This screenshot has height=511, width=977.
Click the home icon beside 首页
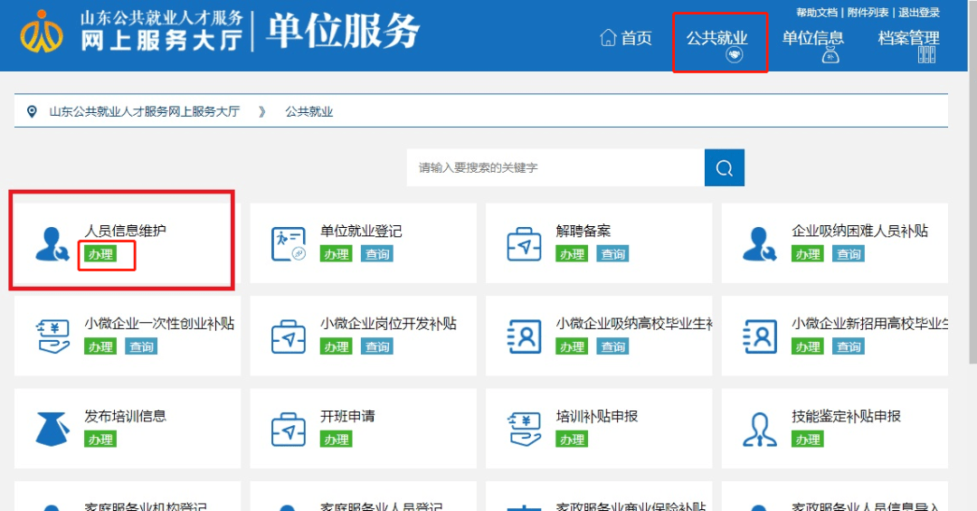coord(608,38)
